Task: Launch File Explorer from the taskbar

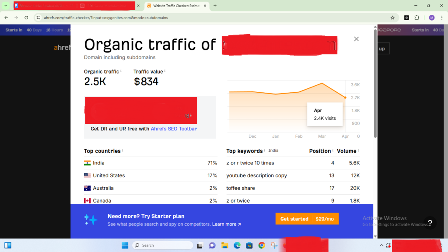Action: (x=224, y=245)
